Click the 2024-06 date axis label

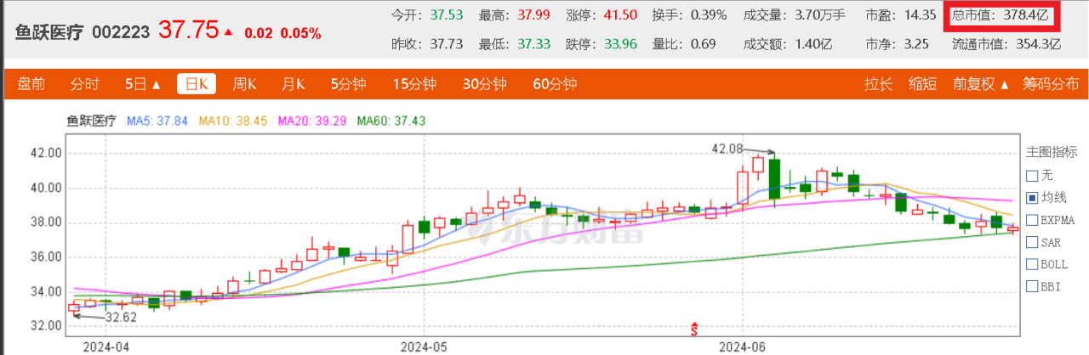click(742, 347)
